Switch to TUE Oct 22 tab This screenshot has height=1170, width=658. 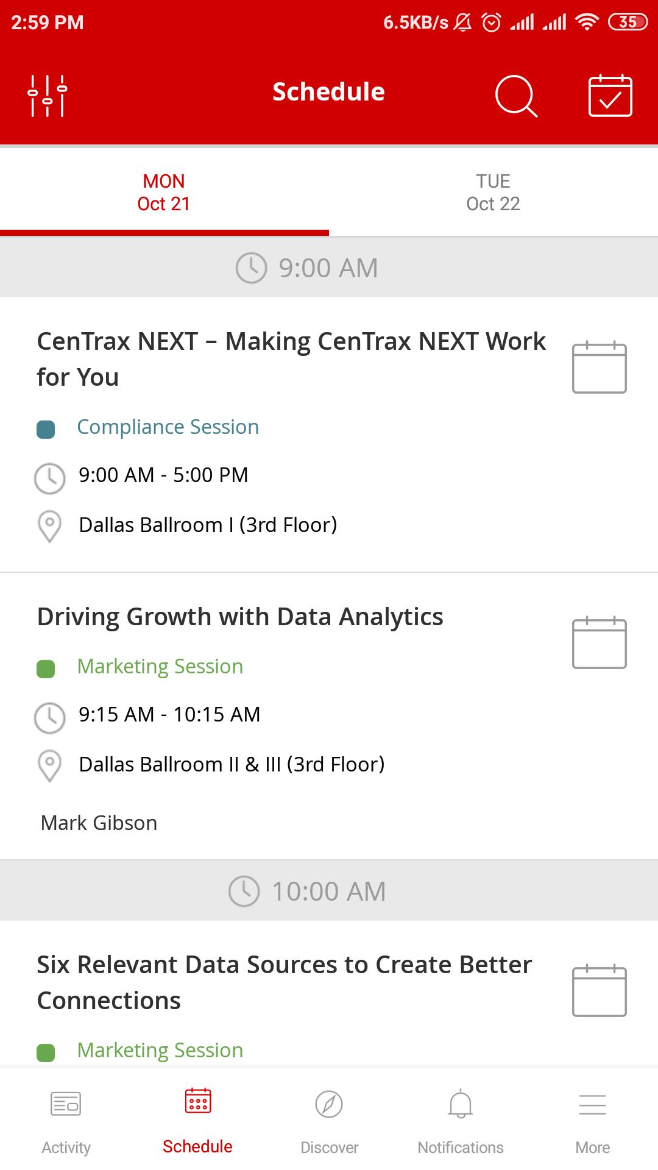pyautogui.click(x=493, y=192)
